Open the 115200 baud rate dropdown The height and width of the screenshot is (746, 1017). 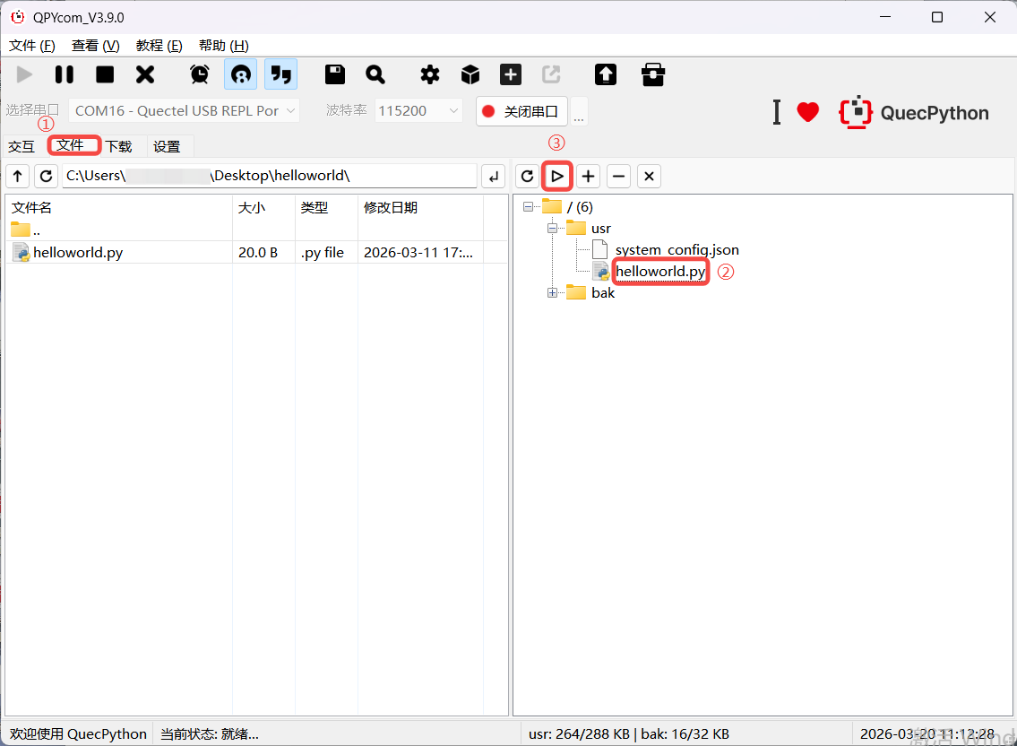click(418, 111)
